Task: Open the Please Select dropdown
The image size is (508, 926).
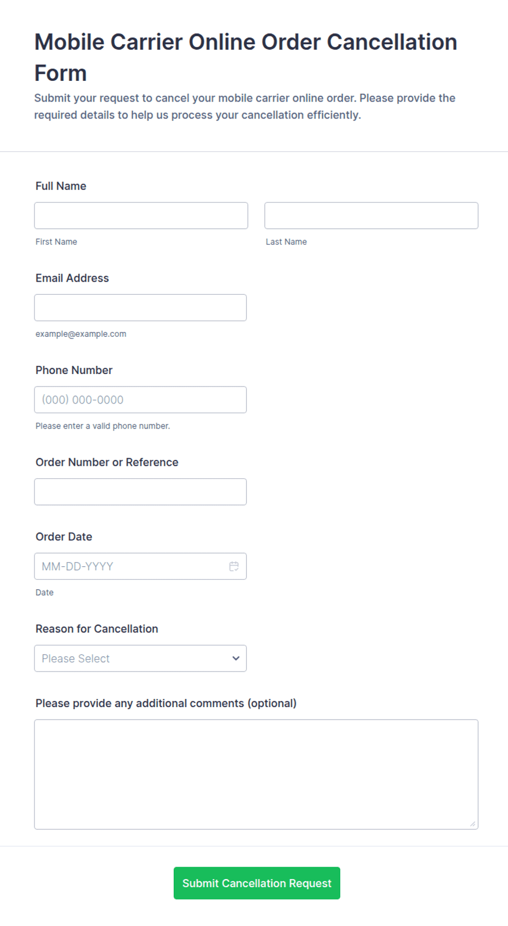Action: click(x=140, y=658)
